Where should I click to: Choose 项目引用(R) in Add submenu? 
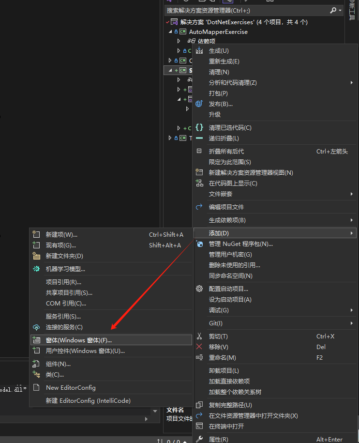tap(111, 282)
